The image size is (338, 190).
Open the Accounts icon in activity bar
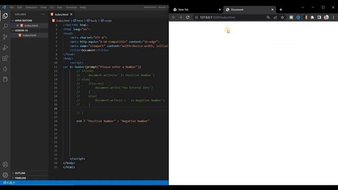[x=5, y=165]
